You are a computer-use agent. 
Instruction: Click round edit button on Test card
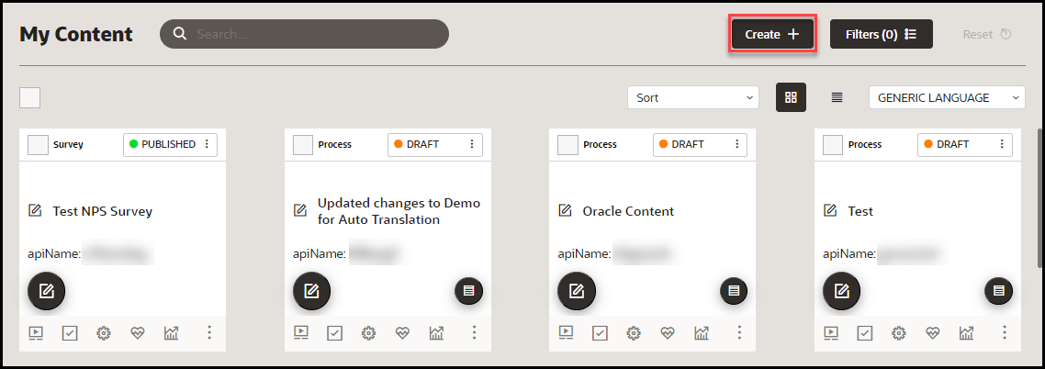(x=842, y=291)
